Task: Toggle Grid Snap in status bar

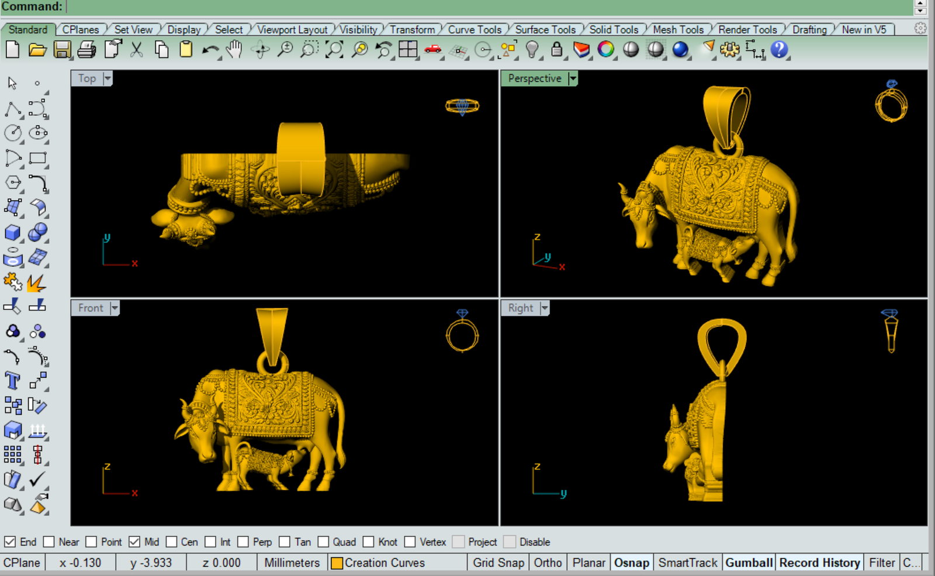Action: pyautogui.click(x=498, y=563)
